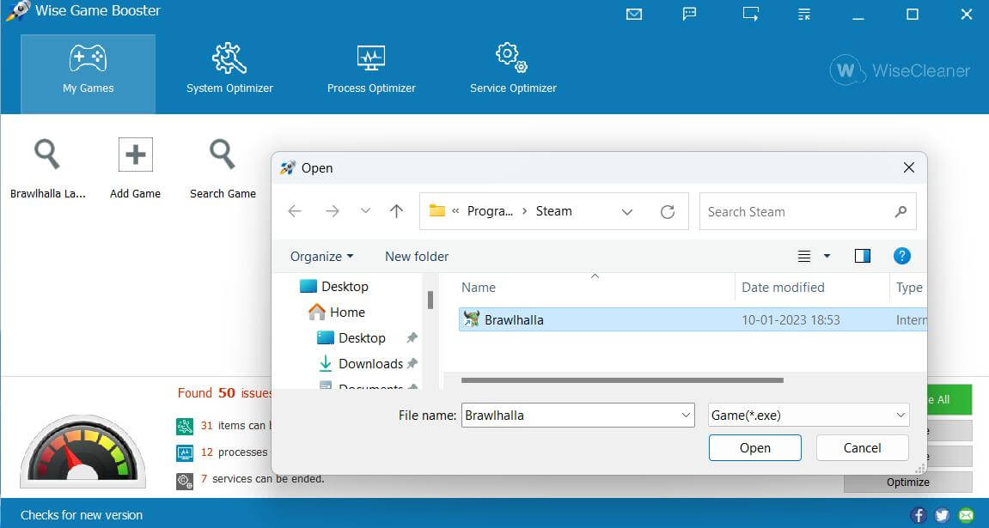Toggle the preview pane in the Open dialog
Viewport: 989px width, 528px height.
tap(862, 256)
